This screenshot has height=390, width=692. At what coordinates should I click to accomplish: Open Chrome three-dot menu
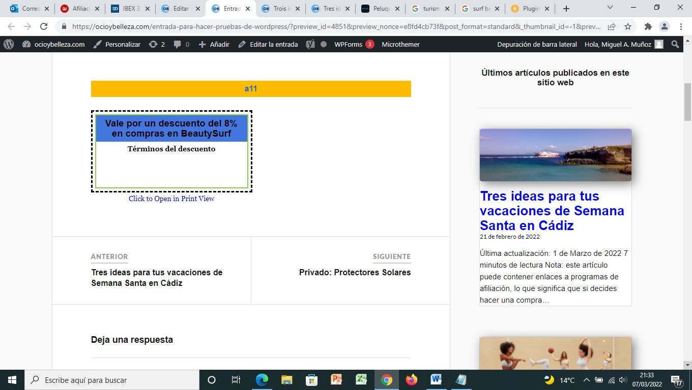[680, 26]
